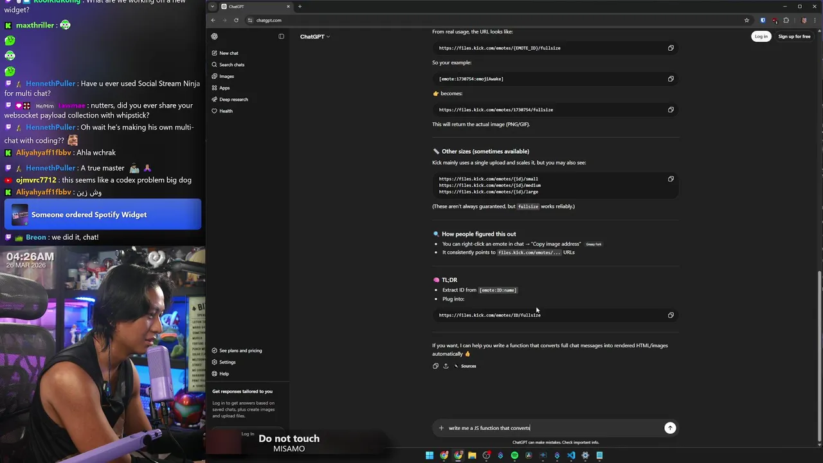
Task: Click the ChatGPT logo in sidebar
Action: (x=214, y=37)
